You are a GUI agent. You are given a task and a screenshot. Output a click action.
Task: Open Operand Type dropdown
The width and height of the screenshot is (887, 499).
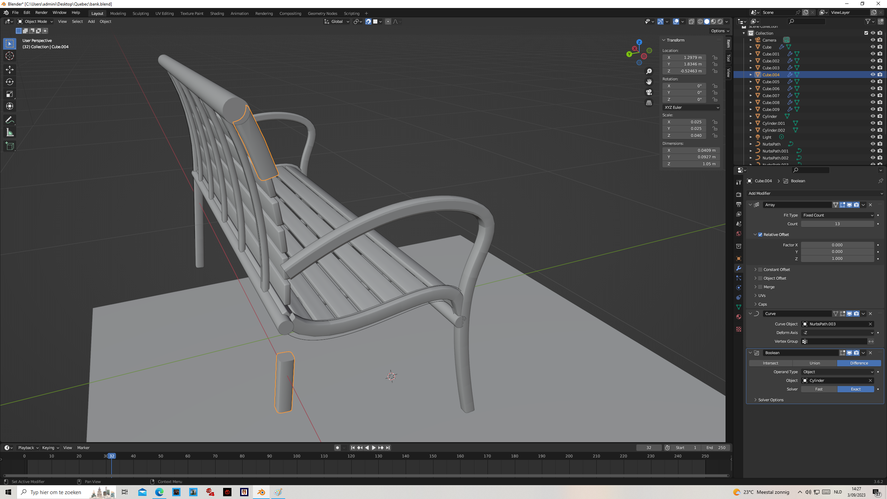click(837, 372)
